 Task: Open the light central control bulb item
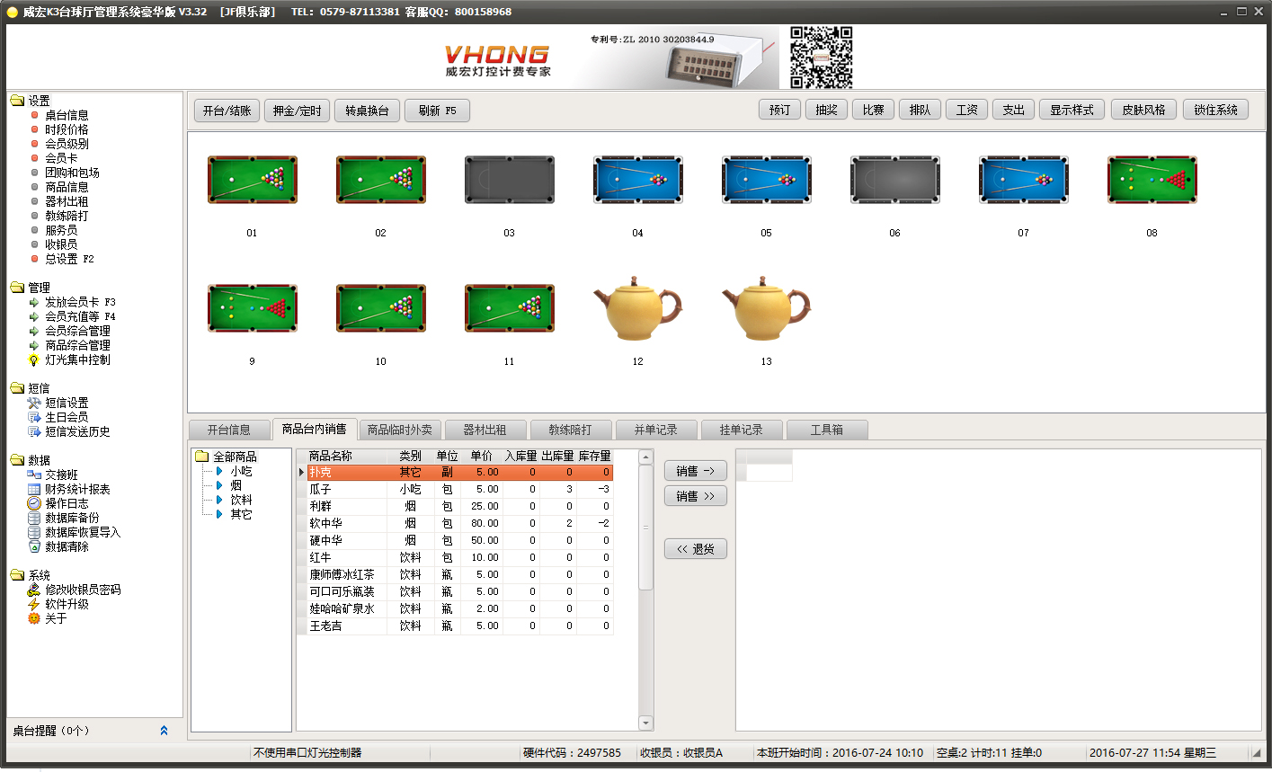pyautogui.click(x=77, y=359)
